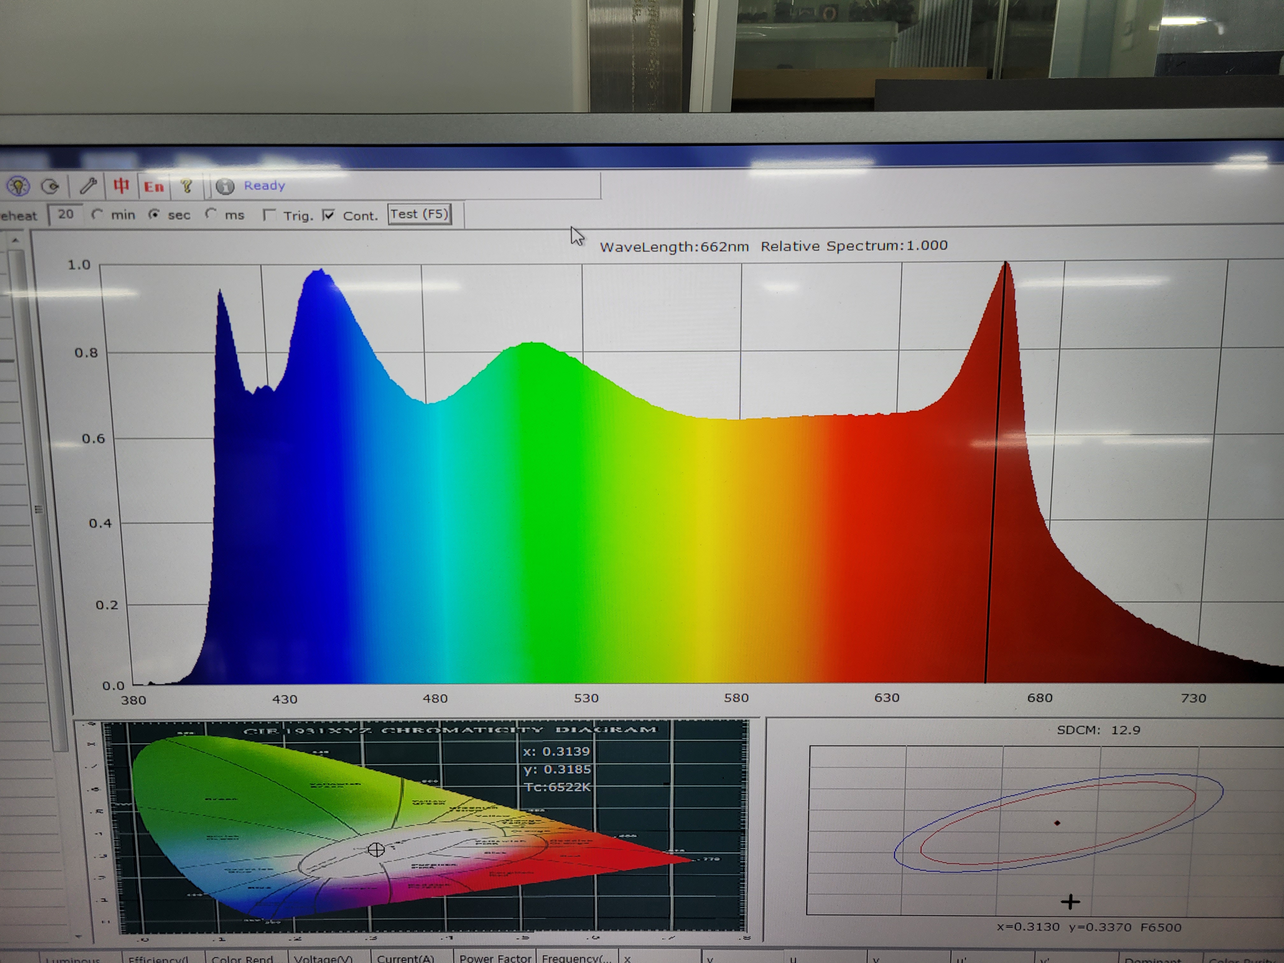This screenshot has width=1284, height=963.
Task: Select the min time unit radio button
Action: [x=97, y=214]
